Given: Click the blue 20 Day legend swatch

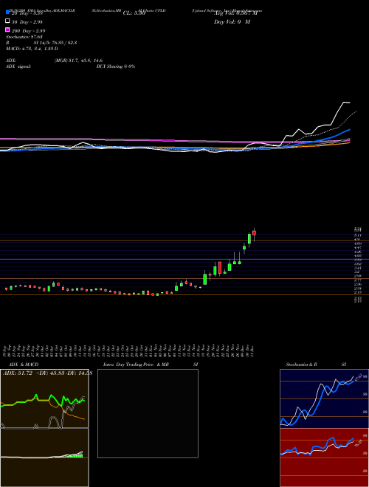Looking at the screenshot, I should [7, 13].
